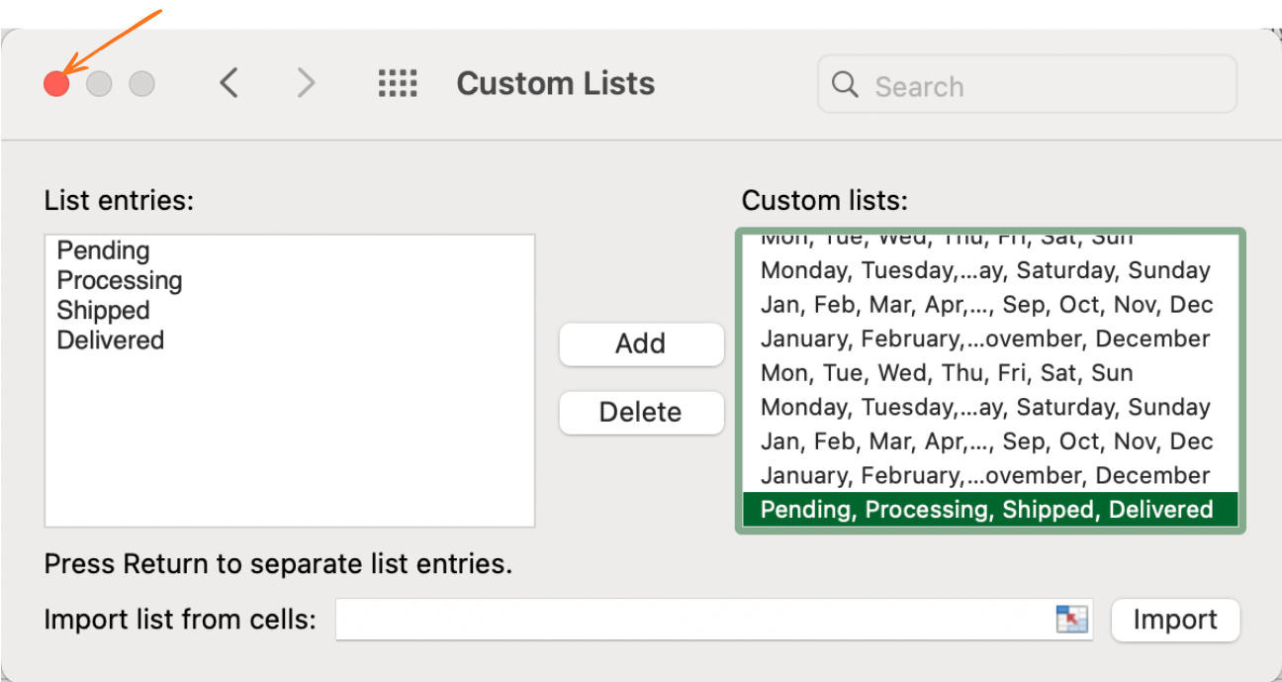Click the gray minimize window button
This screenshot has height=682, width=1282.
click(x=99, y=84)
